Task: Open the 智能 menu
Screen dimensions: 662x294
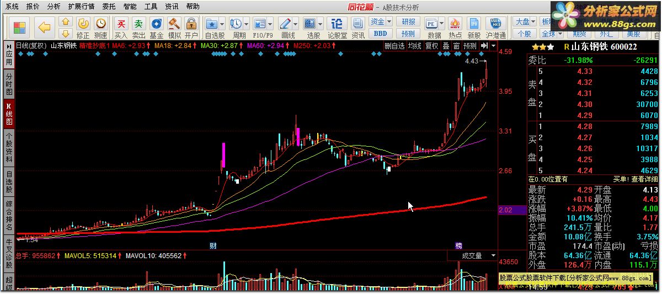Action: 130,7
